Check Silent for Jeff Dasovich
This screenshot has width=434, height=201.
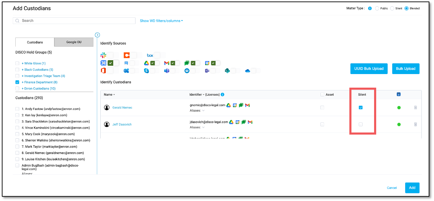(361, 124)
